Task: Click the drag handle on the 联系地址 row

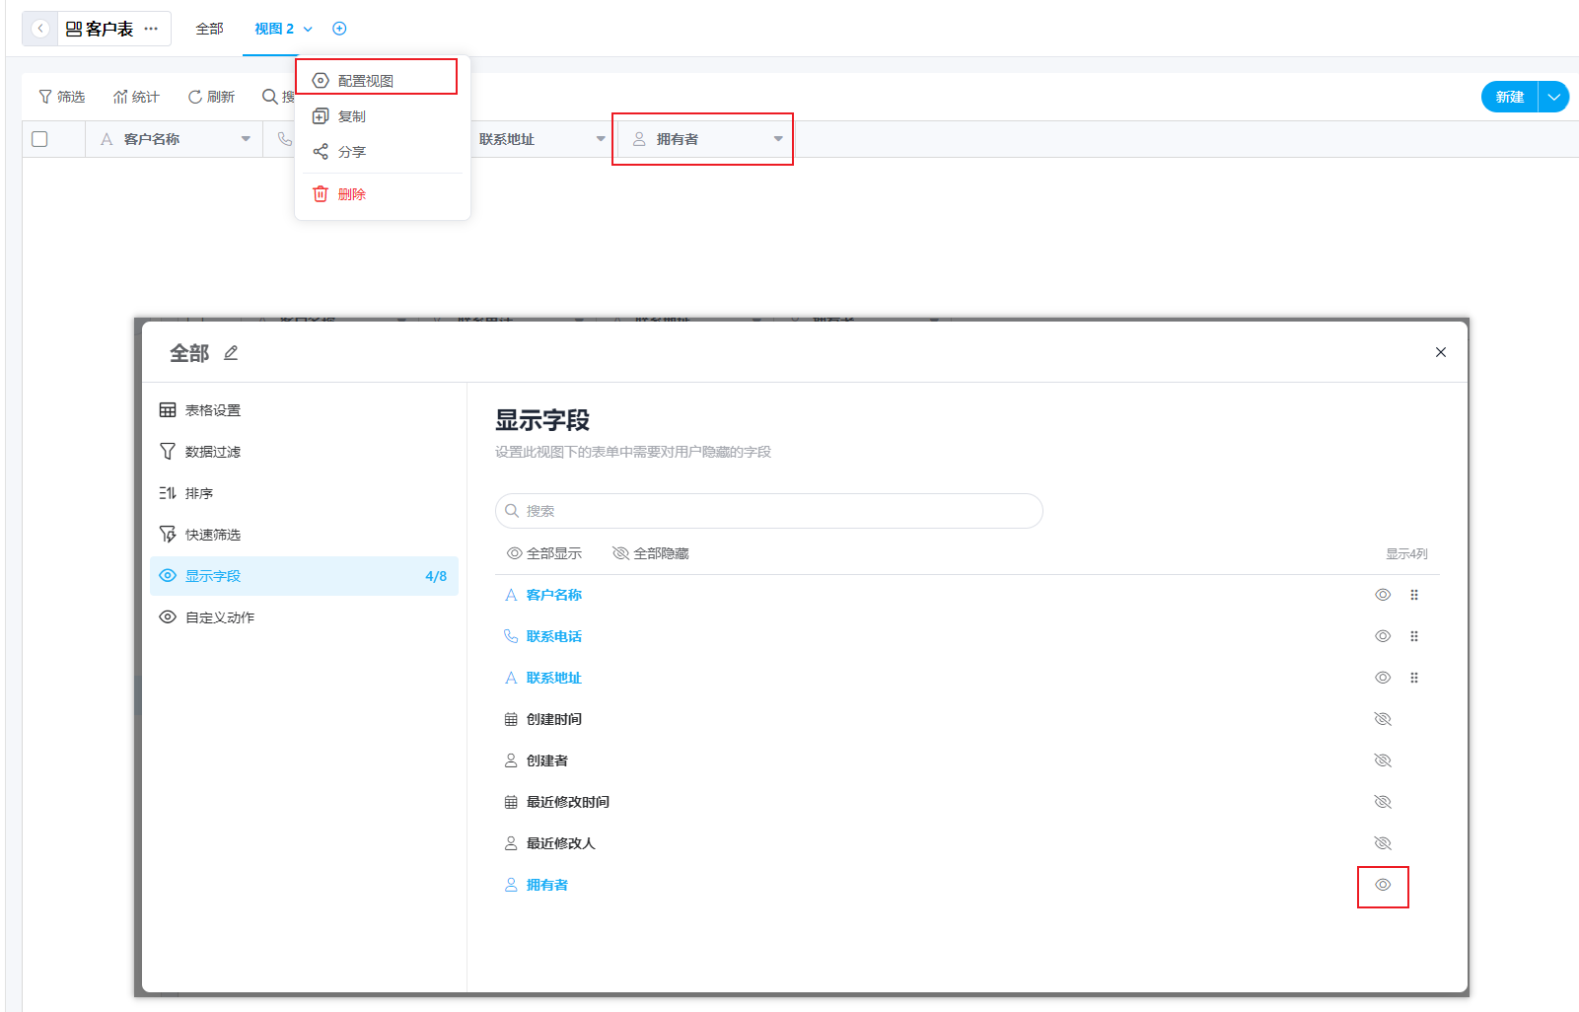Action: [x=1414, y=678]
